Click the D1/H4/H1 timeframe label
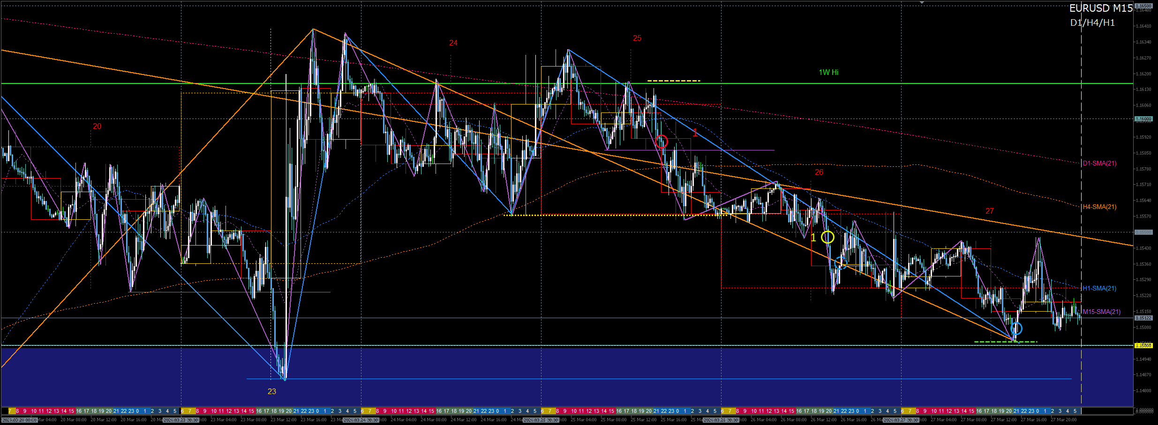The image size is (1158, 425). pos(1092,23)
